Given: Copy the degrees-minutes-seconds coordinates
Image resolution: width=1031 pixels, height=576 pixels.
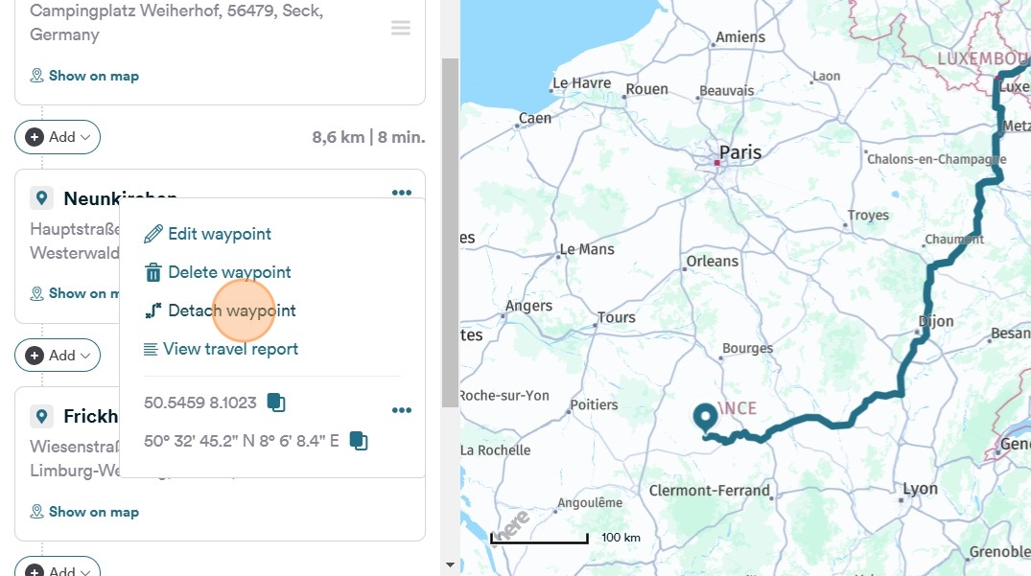Looking at the screenshot, I should (359, 441).
